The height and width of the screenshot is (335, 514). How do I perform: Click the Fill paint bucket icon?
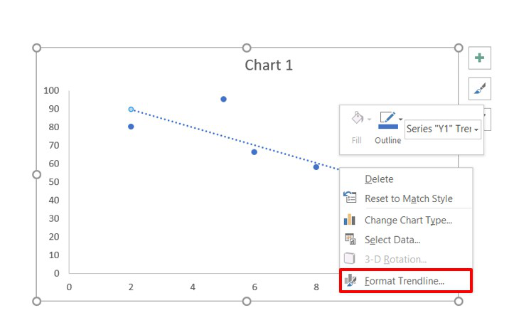[x=357, y=118]
